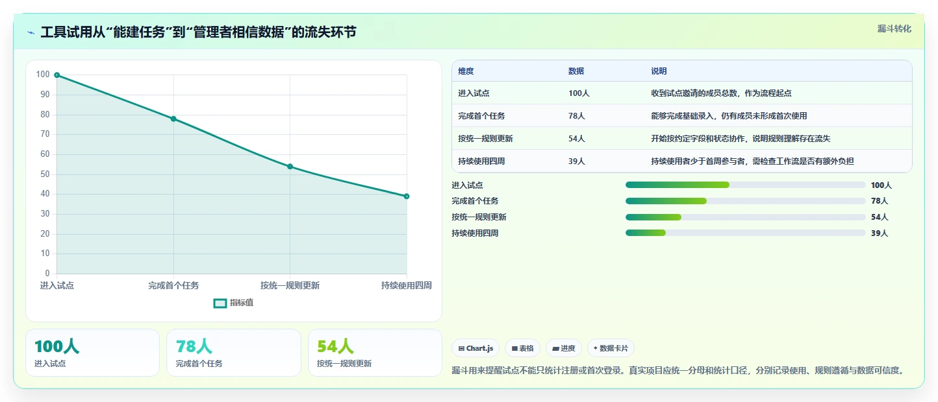Click the 说明 table column header
This screenshot has width=938, height=402.
click(659, 71)
